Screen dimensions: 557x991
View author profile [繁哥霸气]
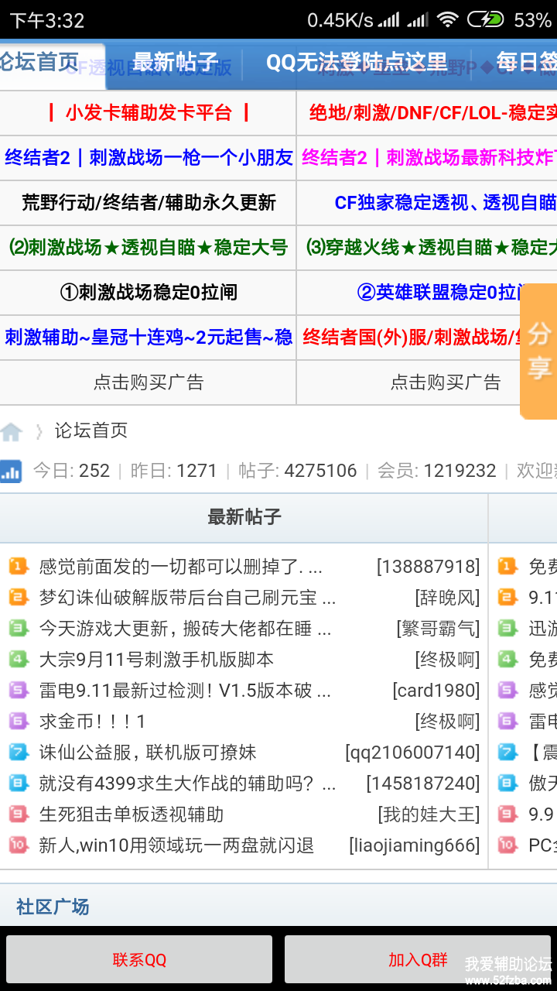tap(438, 629)
